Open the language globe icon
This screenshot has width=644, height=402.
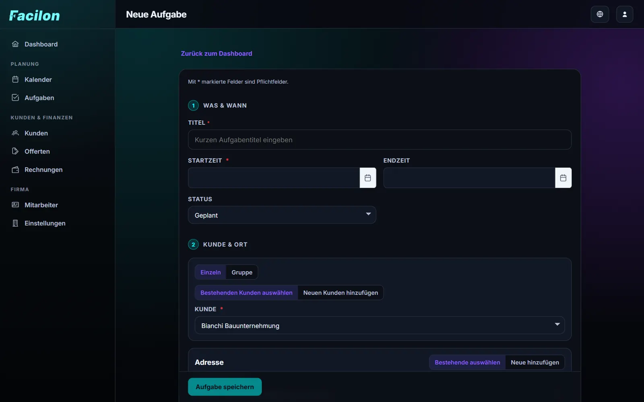click(600, 14)
